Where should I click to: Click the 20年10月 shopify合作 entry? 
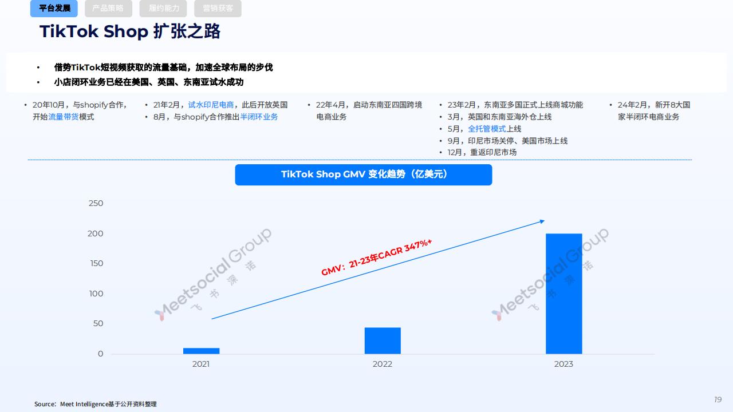point(80,111)
